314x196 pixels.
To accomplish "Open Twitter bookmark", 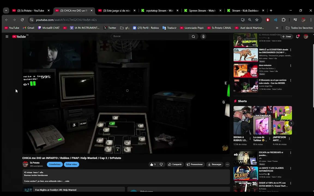I will click(x=110, y=28).
